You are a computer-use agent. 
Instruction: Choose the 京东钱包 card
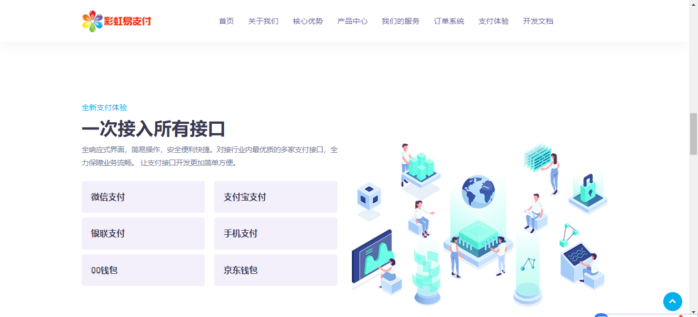[276, 270]
